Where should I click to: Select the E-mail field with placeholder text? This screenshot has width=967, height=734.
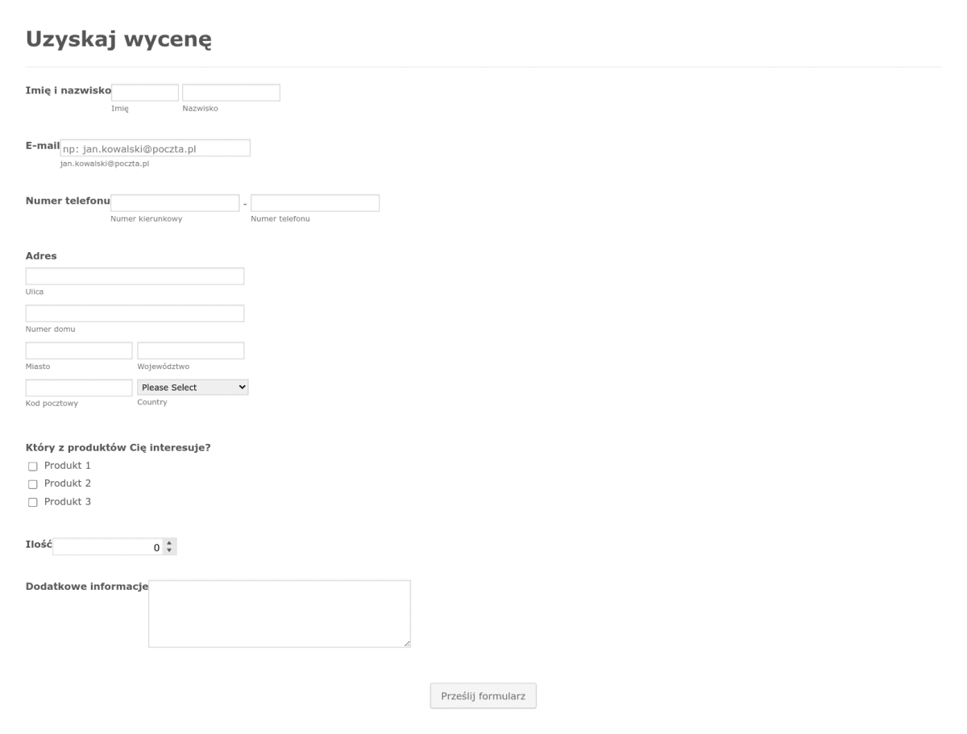coord(156,147)
